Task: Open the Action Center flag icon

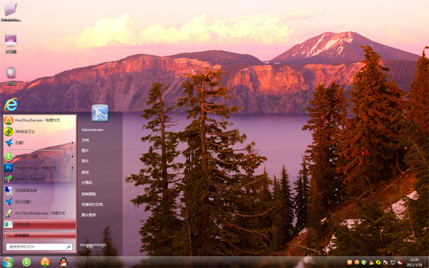Action: point(385,262)
